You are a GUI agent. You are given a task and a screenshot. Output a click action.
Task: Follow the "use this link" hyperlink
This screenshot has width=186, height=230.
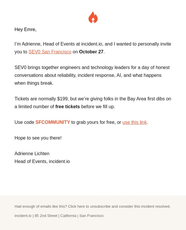point(135,122)
